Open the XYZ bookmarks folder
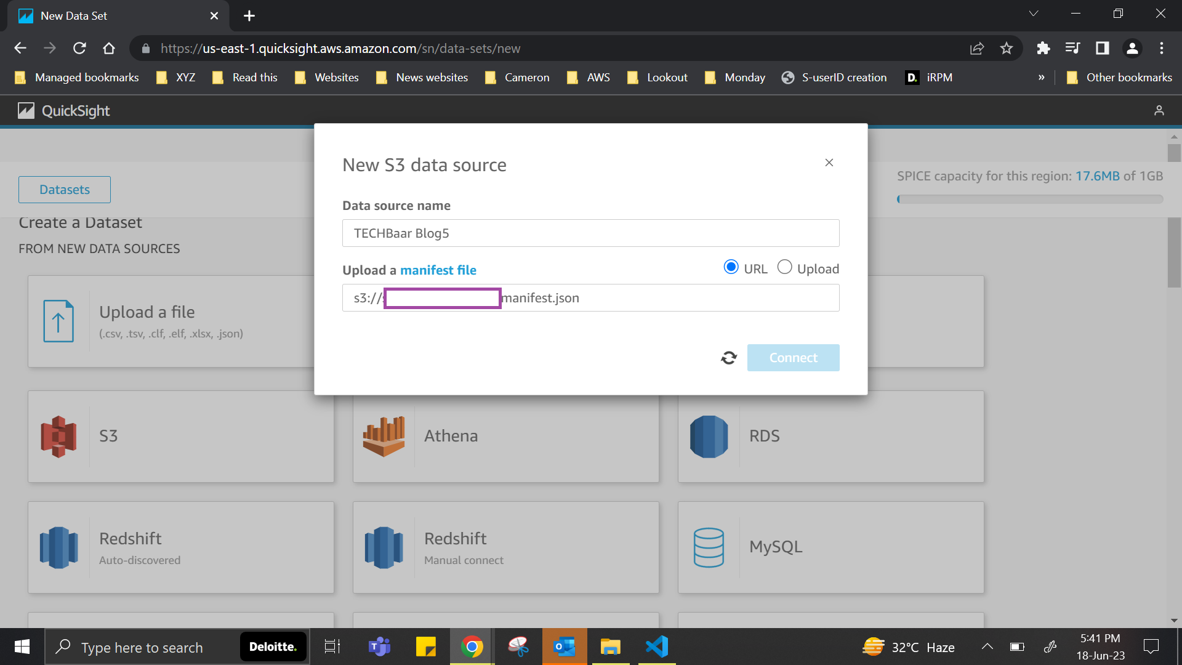Image resolution: width=1182 pixels, height=665 pixels. pyautogui.click(x=176, y=78)
